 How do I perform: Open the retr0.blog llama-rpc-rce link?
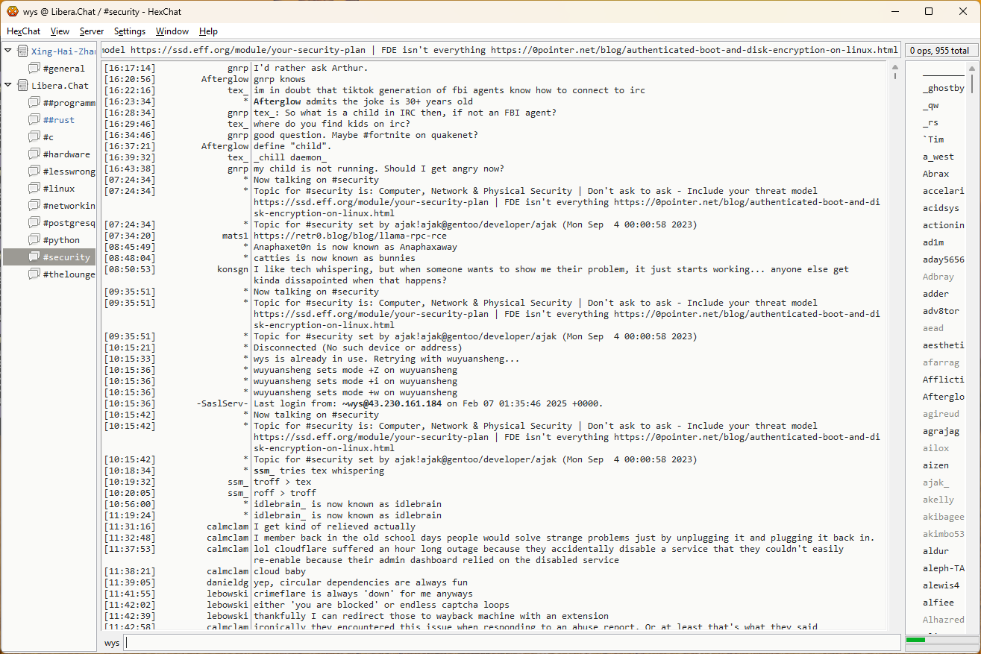pos(350,236)
